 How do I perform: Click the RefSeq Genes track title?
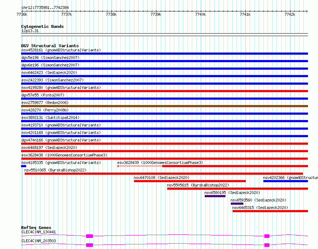click(36, 228)
